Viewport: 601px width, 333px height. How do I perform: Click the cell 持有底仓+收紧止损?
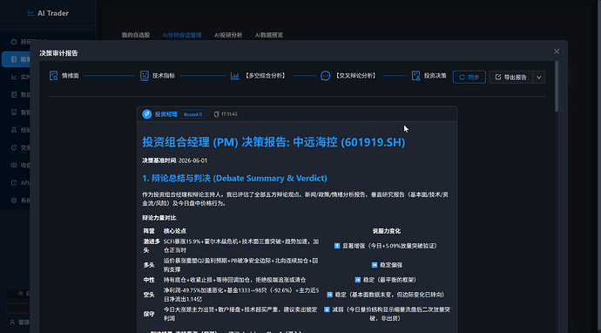click(x=234, y=280)
